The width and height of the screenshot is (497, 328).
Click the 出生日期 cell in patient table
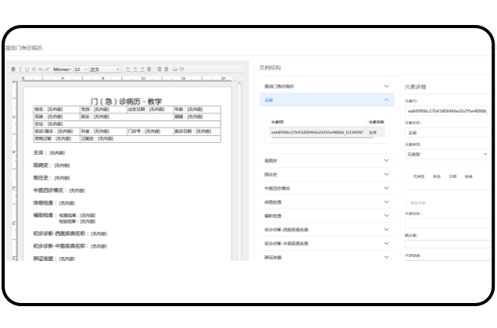pos(150,109)
